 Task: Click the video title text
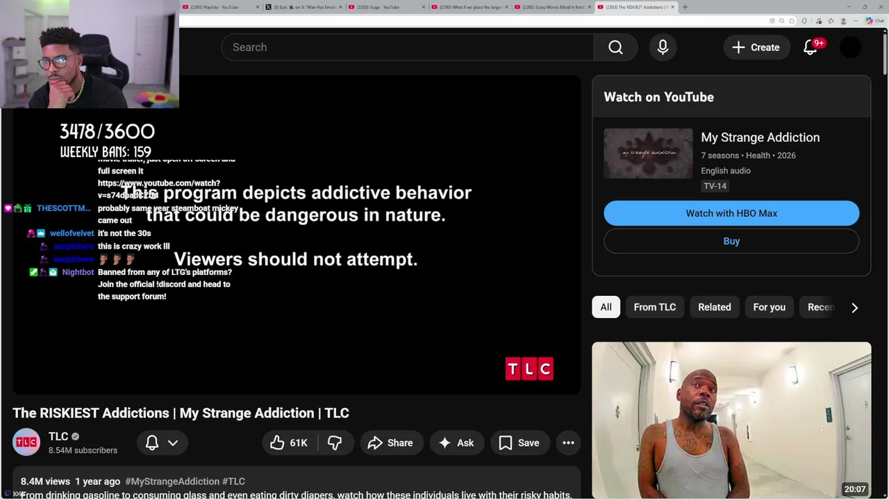pyautogui.click(x=181, y=412)
